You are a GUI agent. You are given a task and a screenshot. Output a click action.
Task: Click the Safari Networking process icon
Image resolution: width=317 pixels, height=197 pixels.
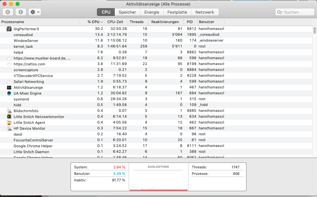click(x=9, y=82)
